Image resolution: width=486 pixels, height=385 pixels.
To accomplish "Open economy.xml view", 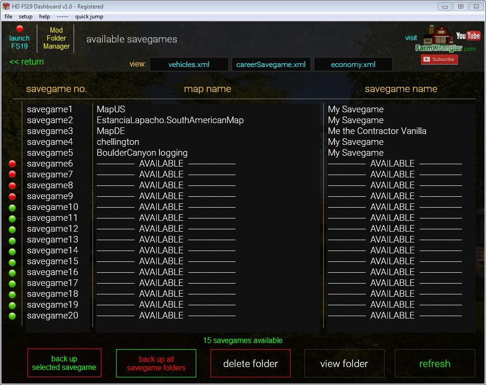I will point(353,65).
